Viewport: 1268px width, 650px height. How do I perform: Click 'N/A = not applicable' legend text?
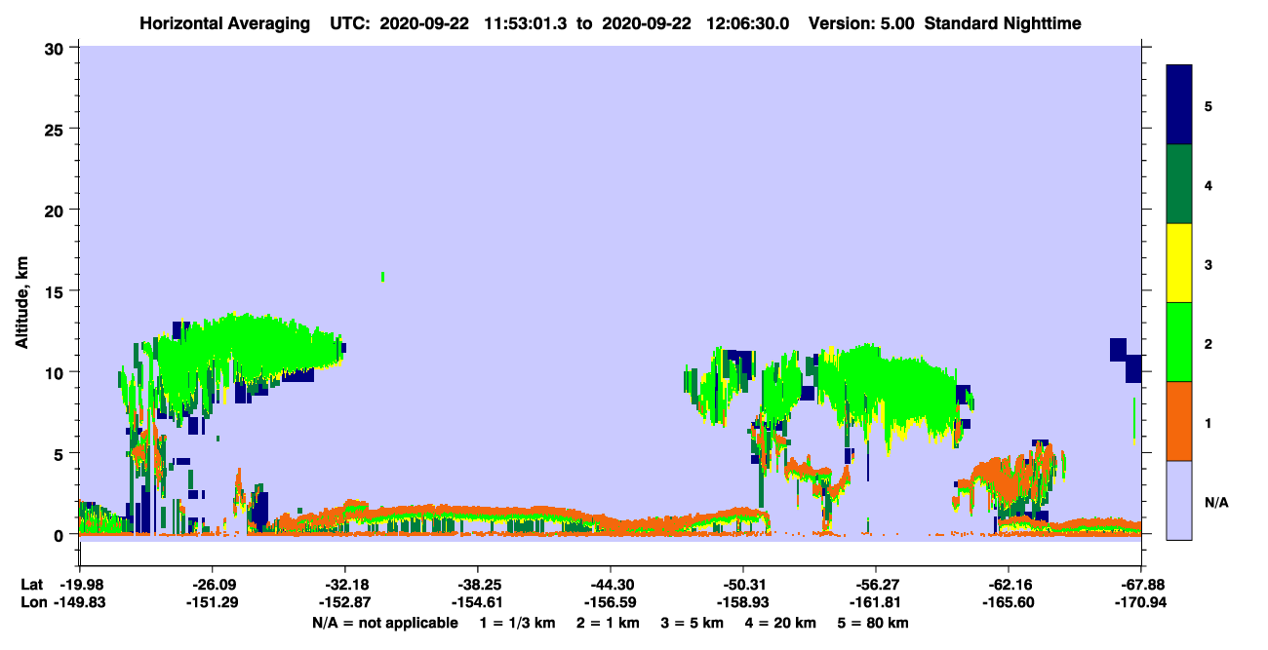[384, 623]
